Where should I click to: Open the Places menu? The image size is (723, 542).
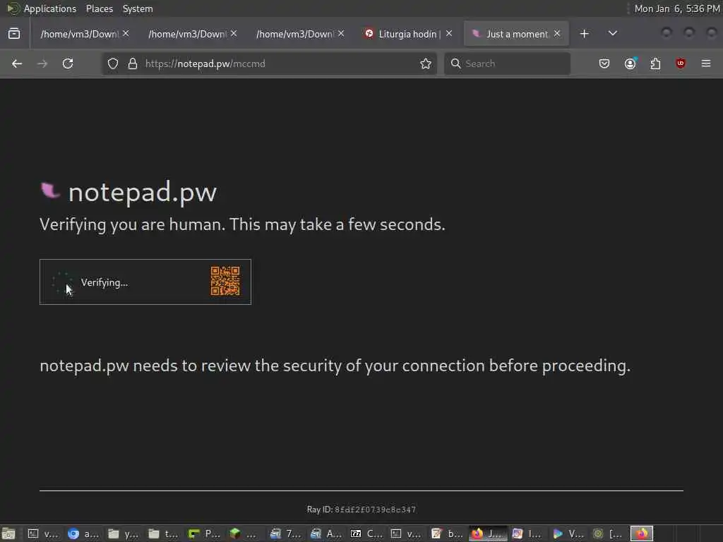(x=99, y=8)
